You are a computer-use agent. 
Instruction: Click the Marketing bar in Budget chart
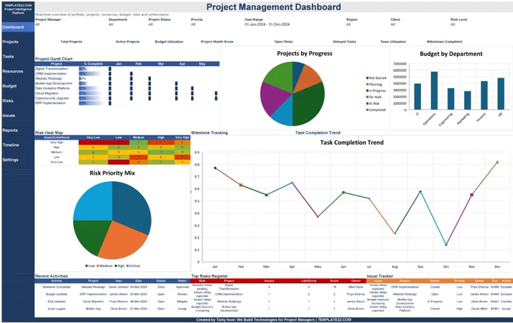468,100
